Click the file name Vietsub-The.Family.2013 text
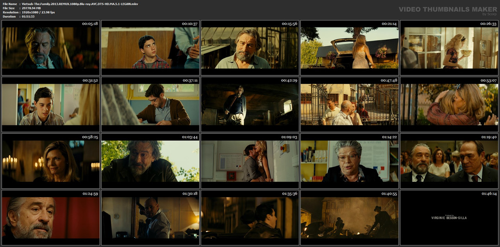 click(x=80, y=4)
